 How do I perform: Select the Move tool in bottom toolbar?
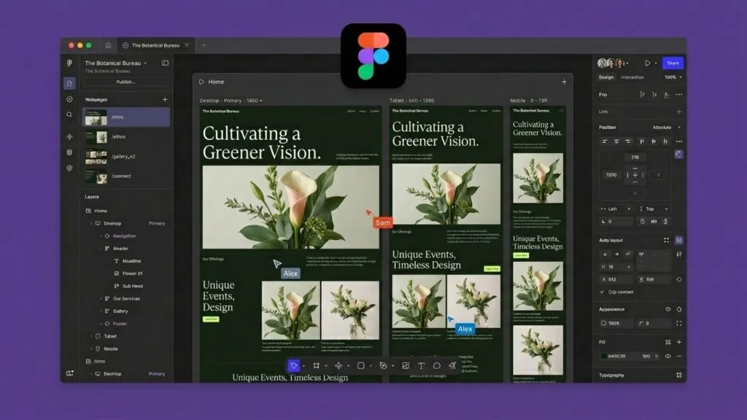click(x=293, y=366)
